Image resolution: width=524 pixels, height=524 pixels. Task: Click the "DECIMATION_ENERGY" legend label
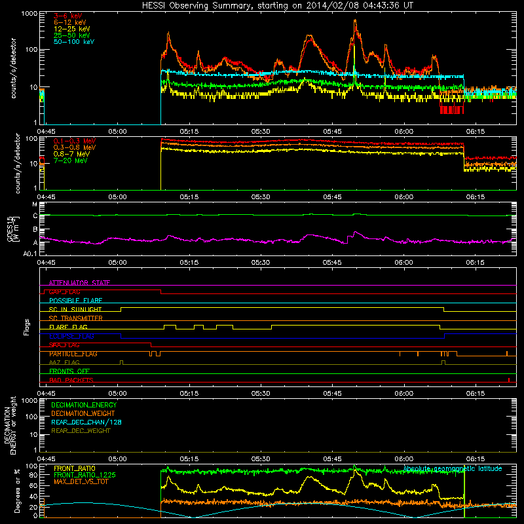(x=84, y=405)
